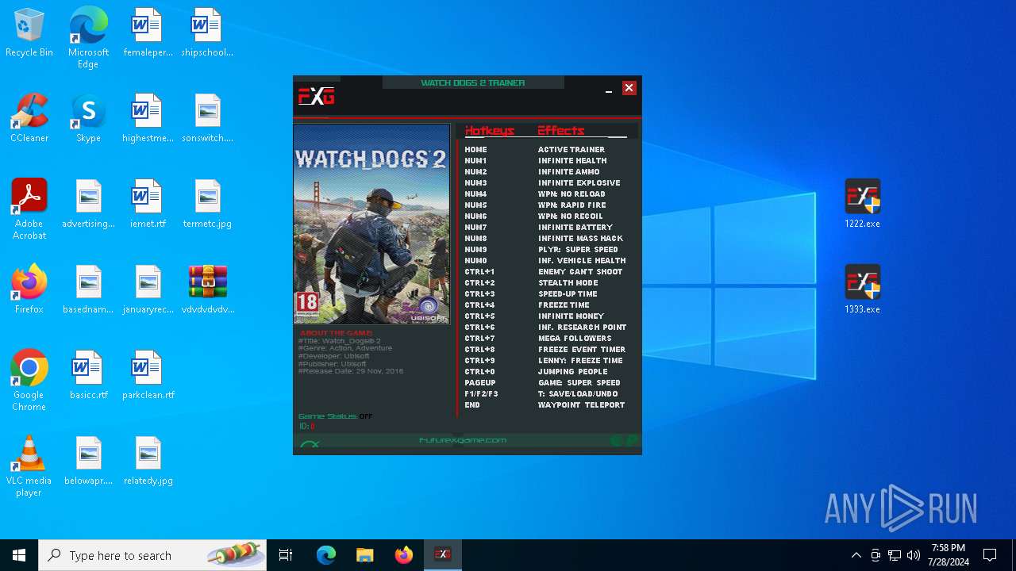Select the GAME: SUPER SPEED effect
Screen dimensions: 1016x571
(579, 382)
